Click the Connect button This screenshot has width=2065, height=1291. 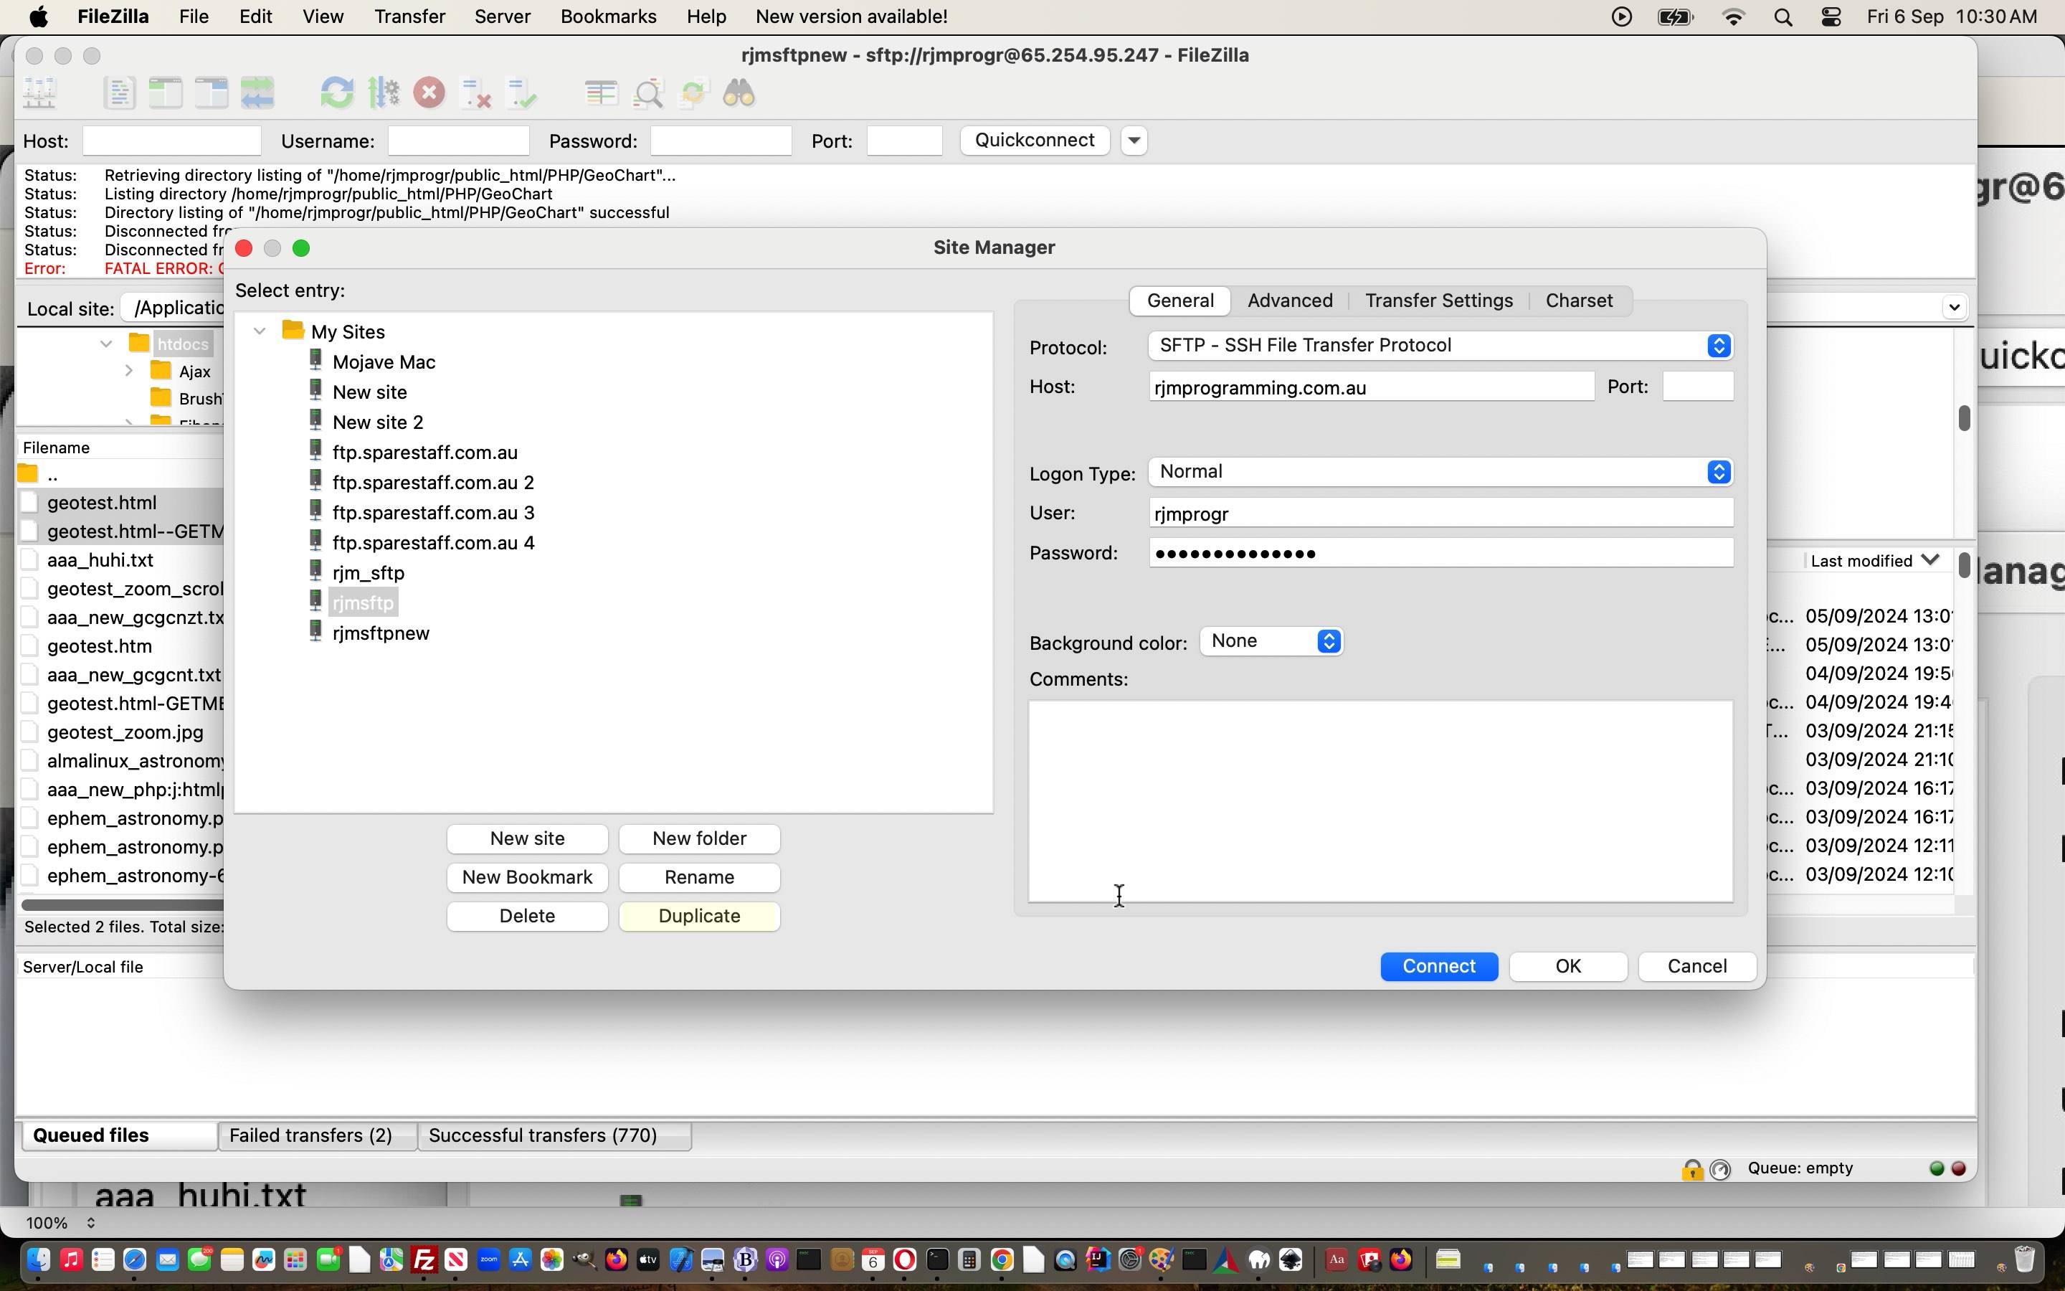point(1438,967)
